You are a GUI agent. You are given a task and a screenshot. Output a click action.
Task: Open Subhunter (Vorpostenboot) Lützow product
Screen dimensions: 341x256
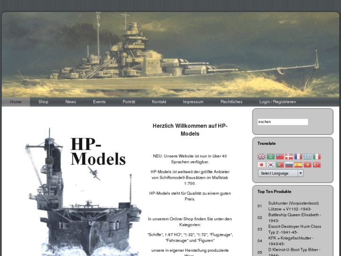[293, 206]
